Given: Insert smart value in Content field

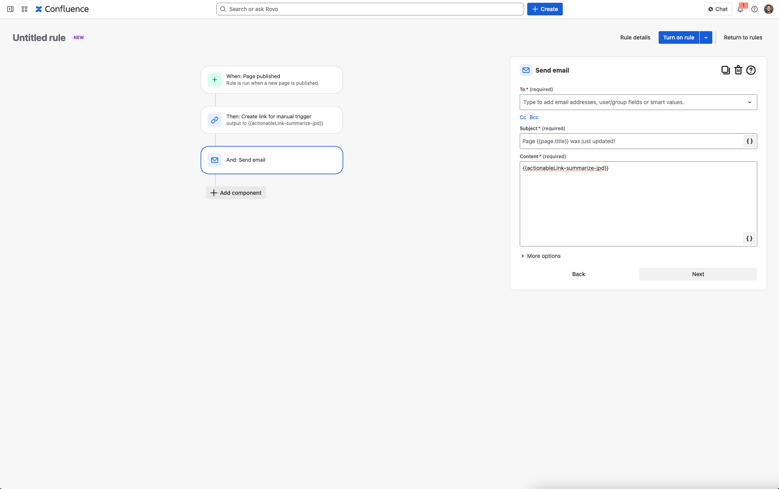Looking at the screenshot, I should (x=749, y=239).
